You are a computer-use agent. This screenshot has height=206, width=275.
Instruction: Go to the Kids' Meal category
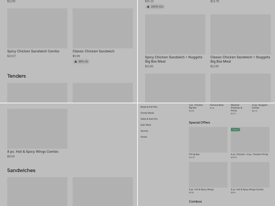146,125
